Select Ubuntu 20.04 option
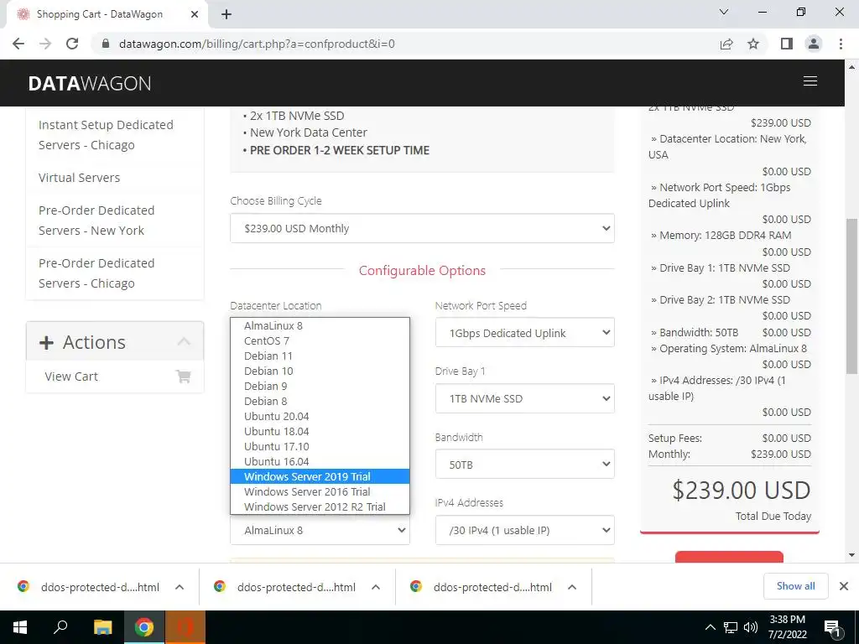The height and width of the screenshot is (644, 859). point(320,416)
